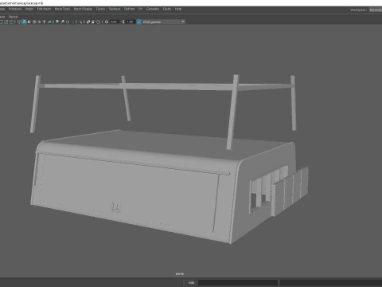Open the Edit Mesh menu
Viewport: 382px width, 287px height.
click(44, 9)
